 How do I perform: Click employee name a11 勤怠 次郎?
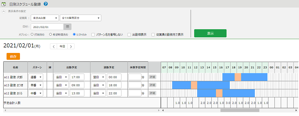13,77
